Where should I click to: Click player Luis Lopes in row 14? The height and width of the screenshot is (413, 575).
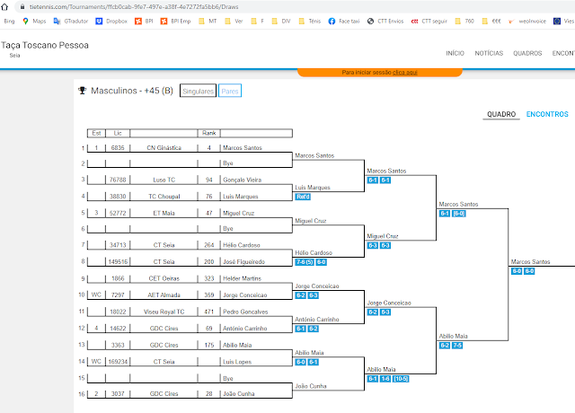pos(237,362)
